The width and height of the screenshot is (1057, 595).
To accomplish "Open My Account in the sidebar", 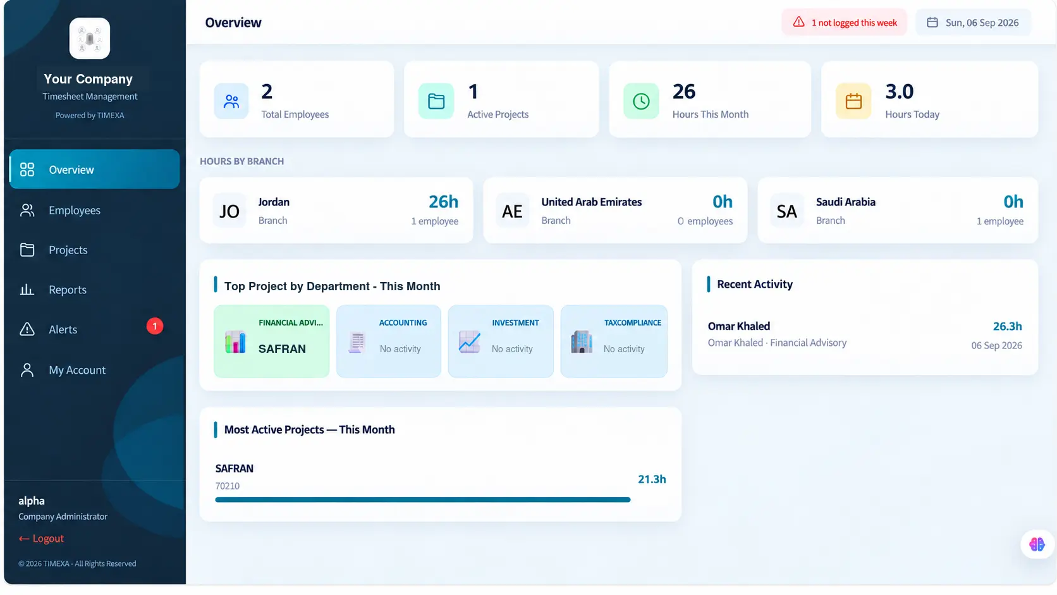I will coord(95,370).
